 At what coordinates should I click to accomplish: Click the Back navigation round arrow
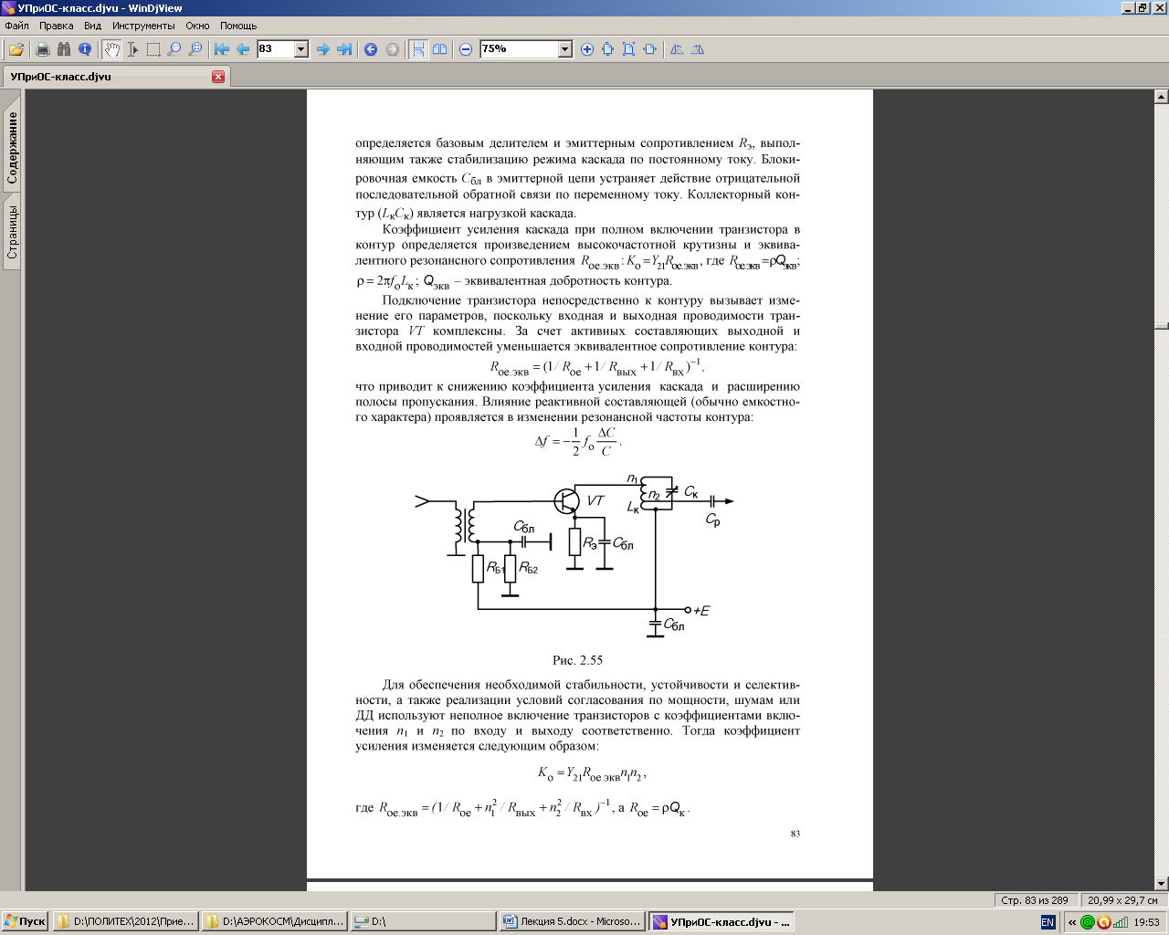point(371,49)
